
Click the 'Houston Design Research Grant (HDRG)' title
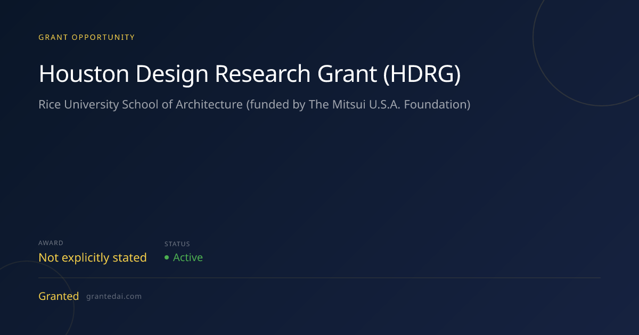[250, 74]
